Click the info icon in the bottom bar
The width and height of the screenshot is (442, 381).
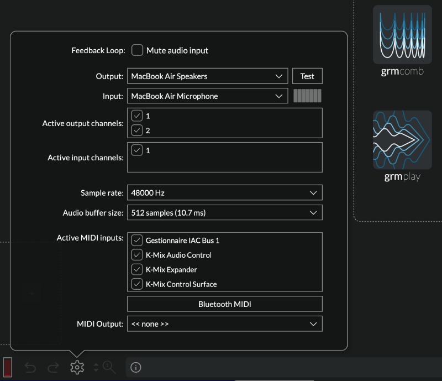coord(135,367)
